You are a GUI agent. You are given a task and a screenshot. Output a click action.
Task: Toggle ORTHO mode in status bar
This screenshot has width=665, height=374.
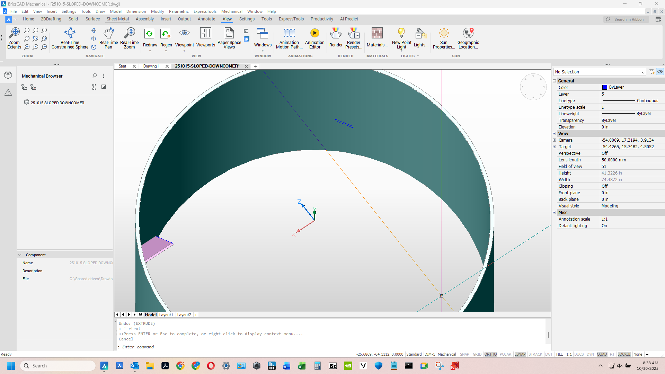tap(490, 354)
